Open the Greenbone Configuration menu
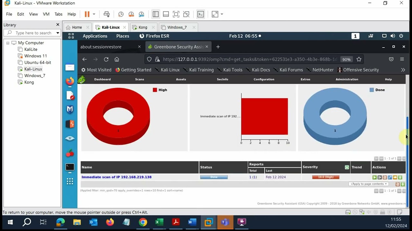This screenshot has height=231, width=412. (x=264, y=79)
